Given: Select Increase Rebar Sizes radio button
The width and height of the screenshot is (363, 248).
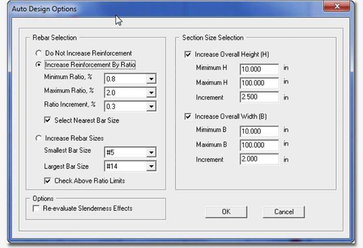Looking at the screenshot, I should point(39,138).
